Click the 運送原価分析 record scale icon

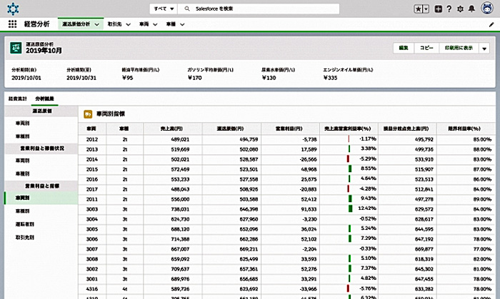[16, 48]
